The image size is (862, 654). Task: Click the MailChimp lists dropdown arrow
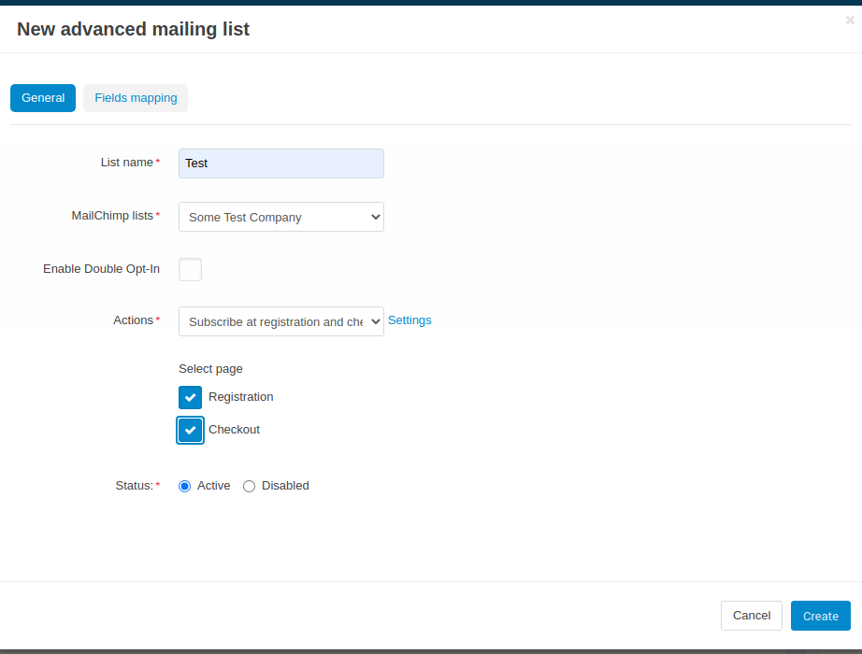(x=376, y=217)
